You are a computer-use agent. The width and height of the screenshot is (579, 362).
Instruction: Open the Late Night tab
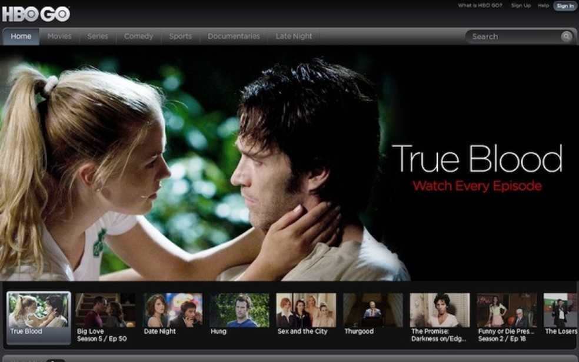pyautogui.click(x=293, y=36)
